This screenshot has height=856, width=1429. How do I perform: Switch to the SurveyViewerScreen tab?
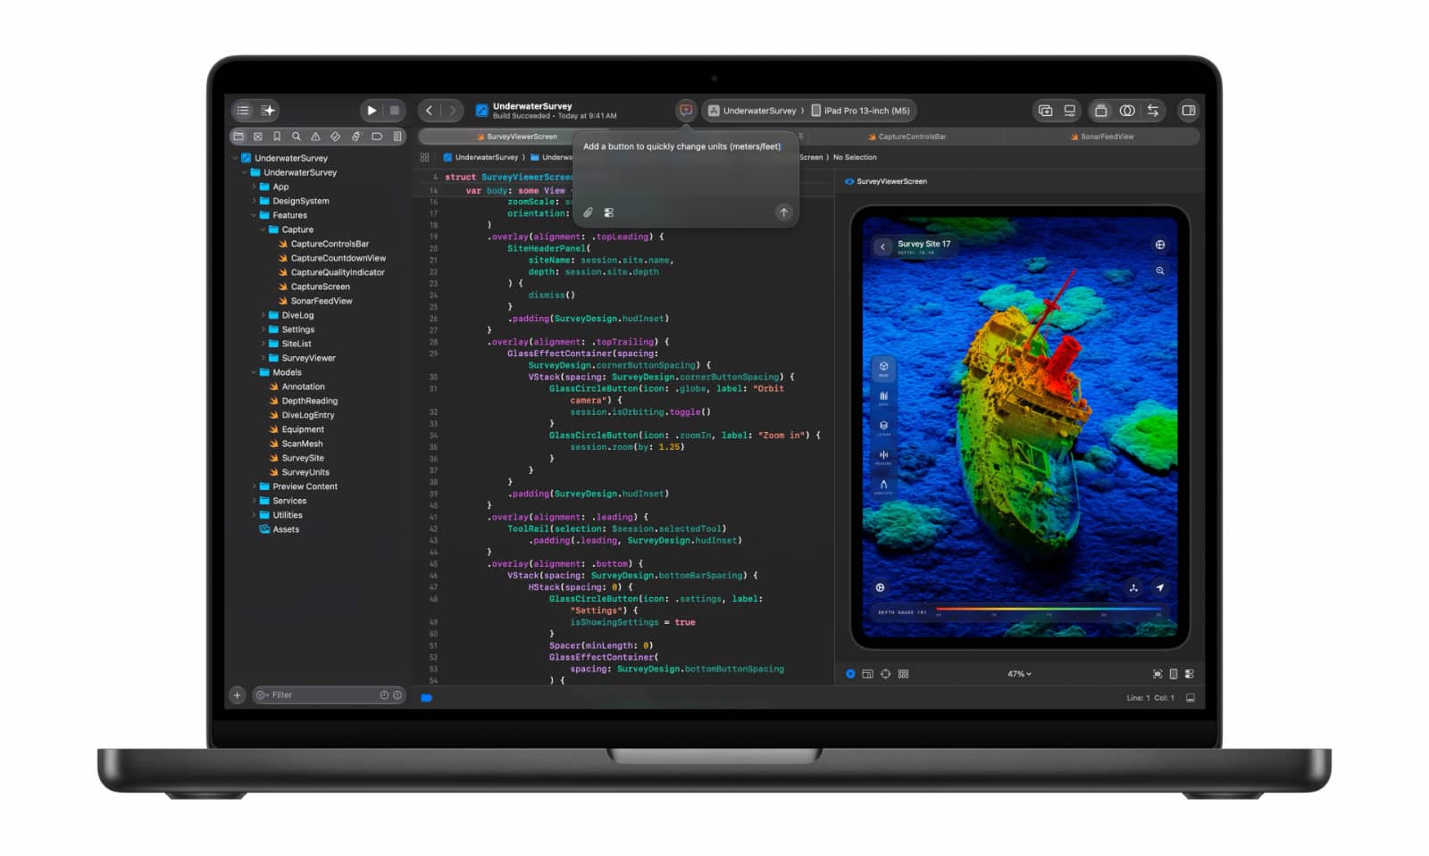[515, 137]
